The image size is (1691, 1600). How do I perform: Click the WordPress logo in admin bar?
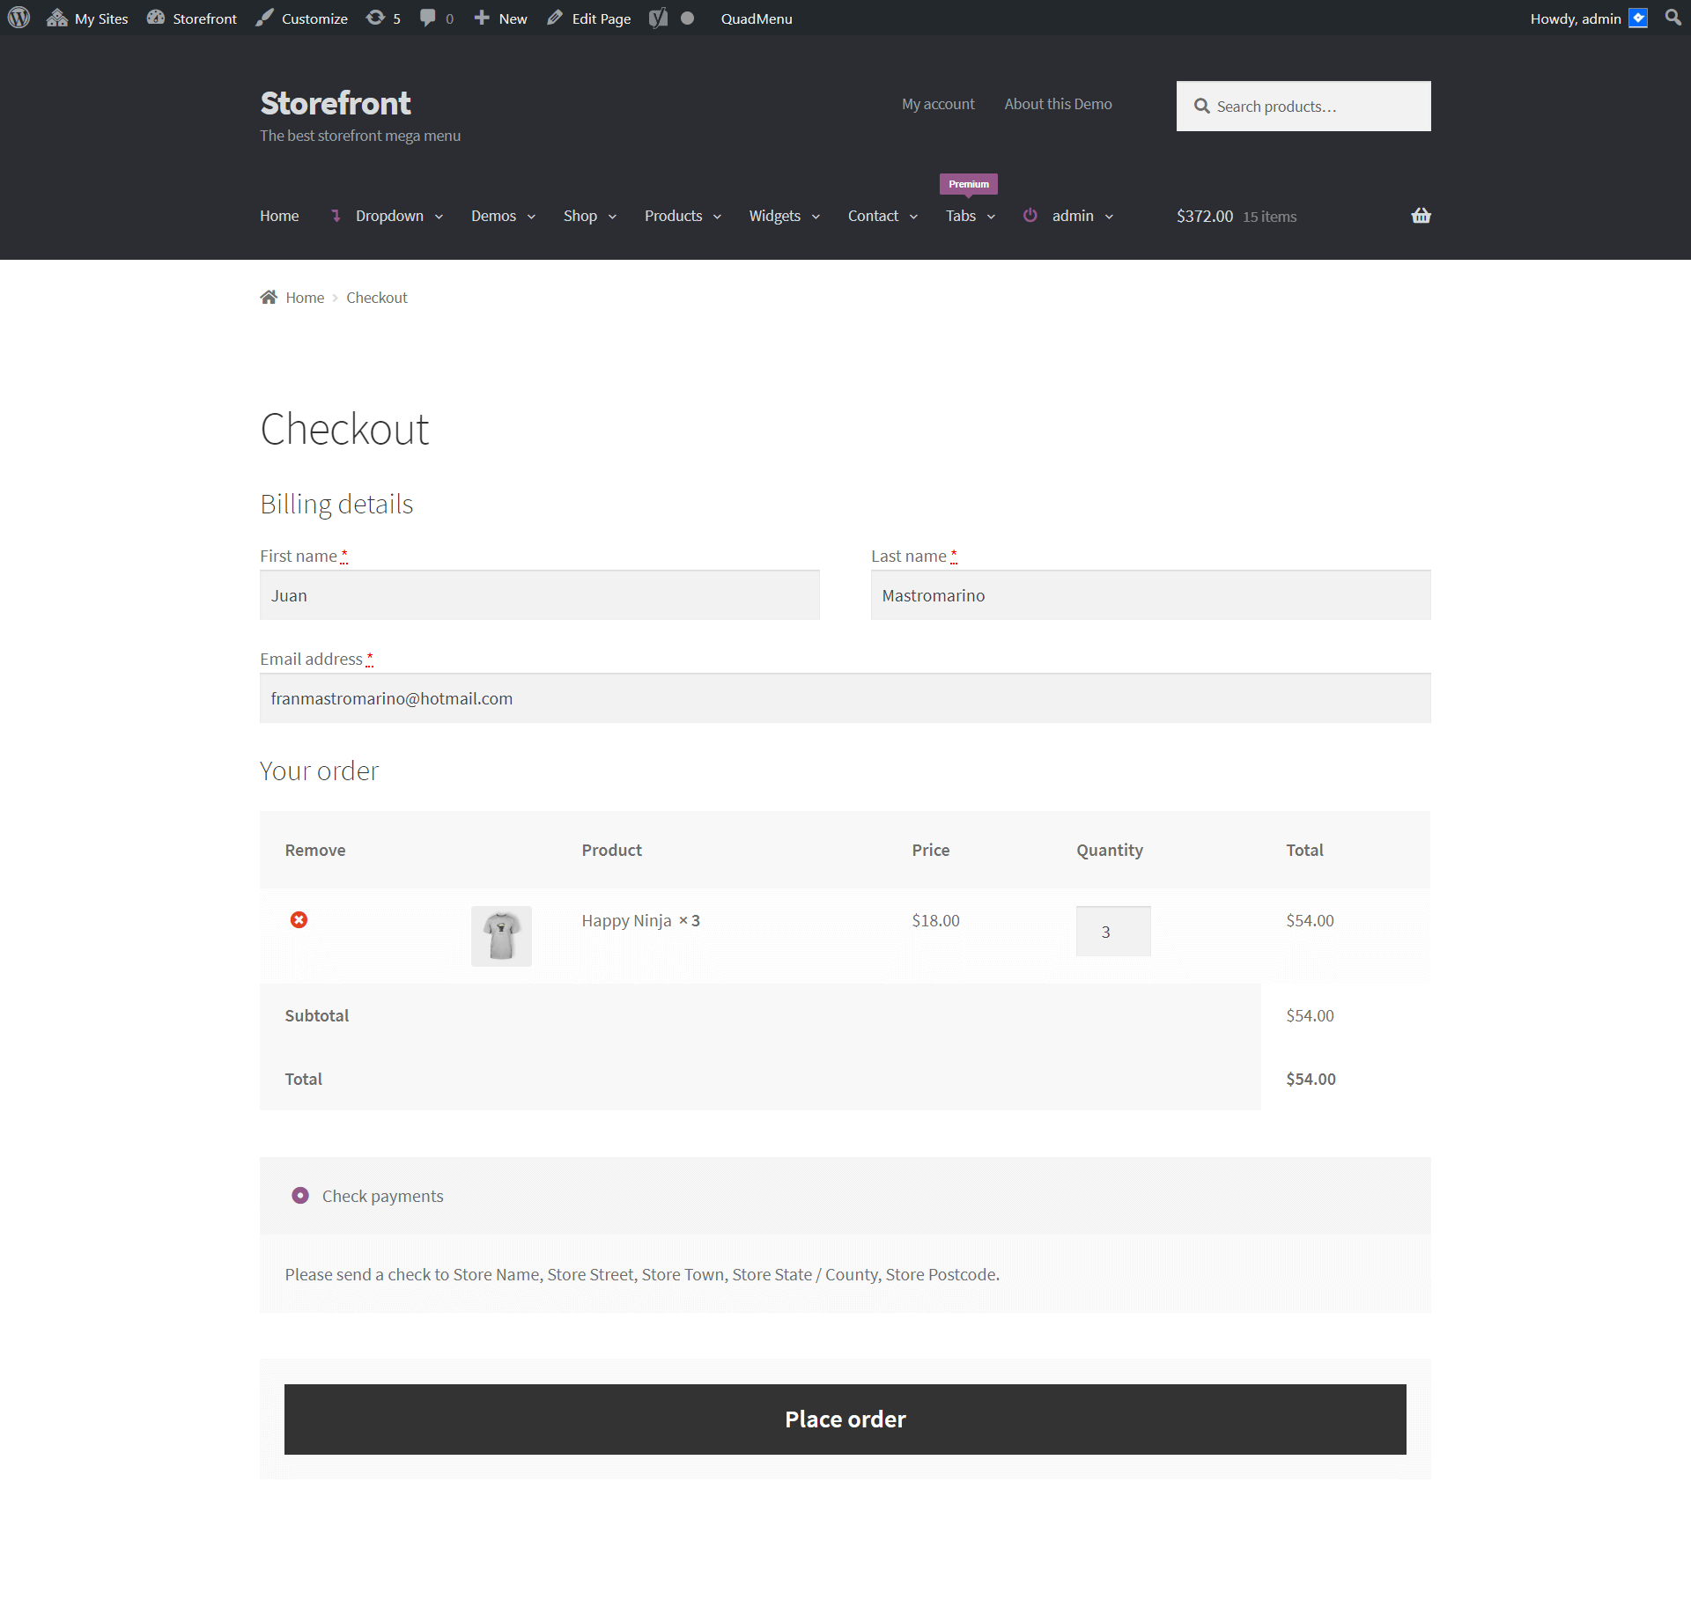point(18,18)
